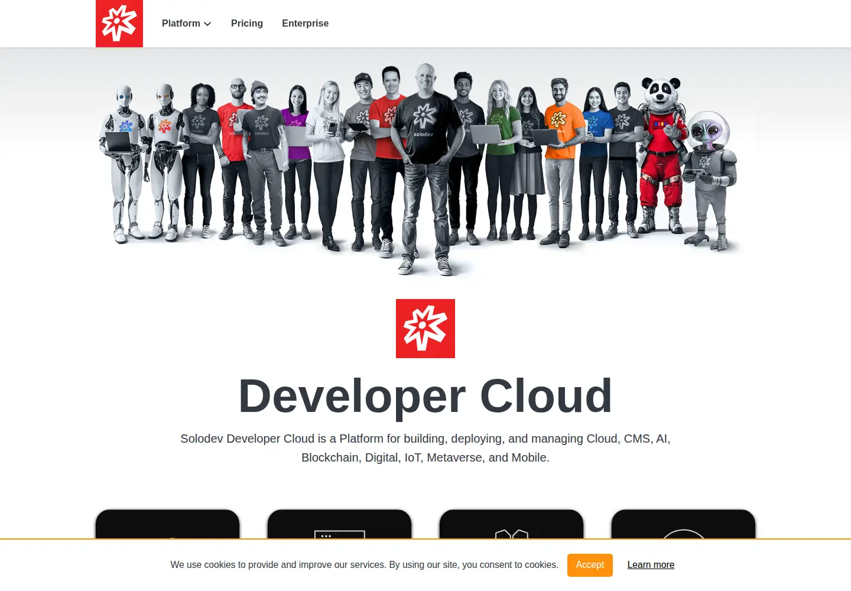Accept the cookie consent
The image size is (851, 591).
(x=590, y=565)
